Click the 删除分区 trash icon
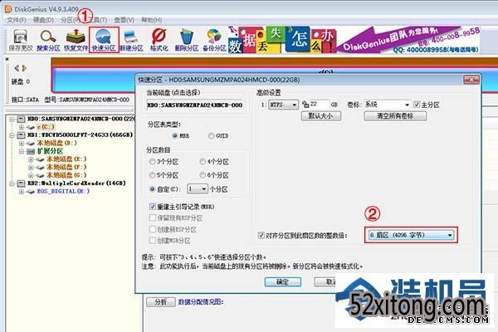Image resolution: width=498 pixels, height=332 pixels. [187, 41]
